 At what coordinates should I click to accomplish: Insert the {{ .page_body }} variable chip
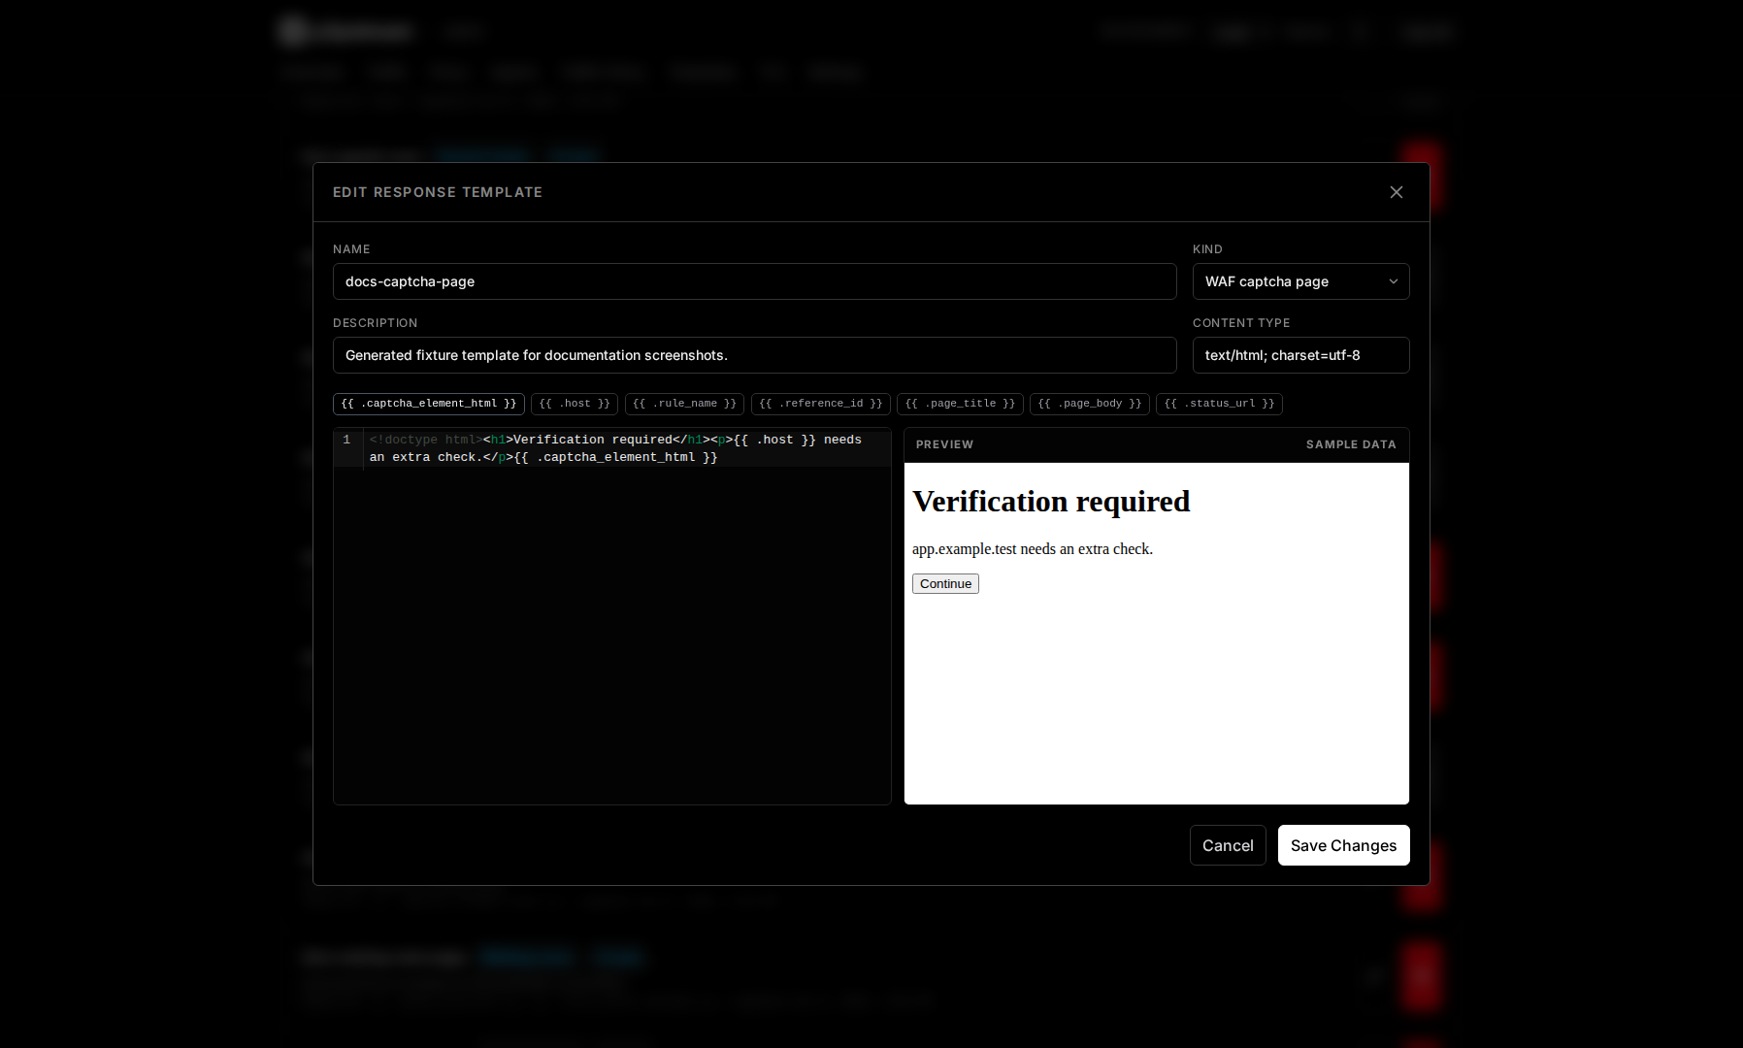pos(1089,404)
